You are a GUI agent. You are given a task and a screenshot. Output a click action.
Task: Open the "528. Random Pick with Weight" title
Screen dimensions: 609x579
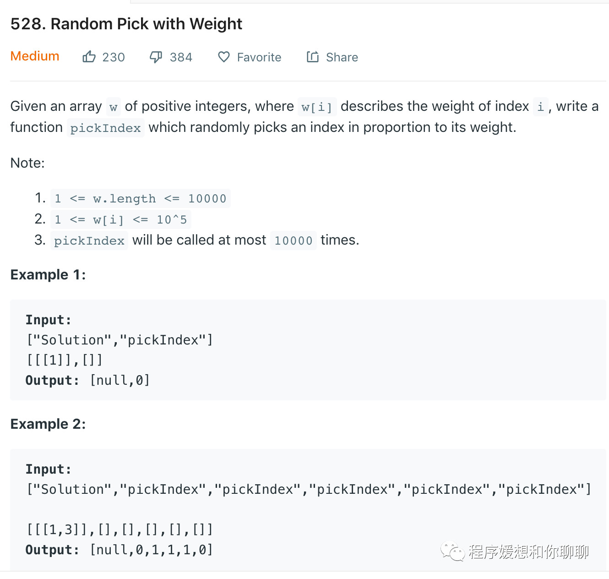coord(126,24)
